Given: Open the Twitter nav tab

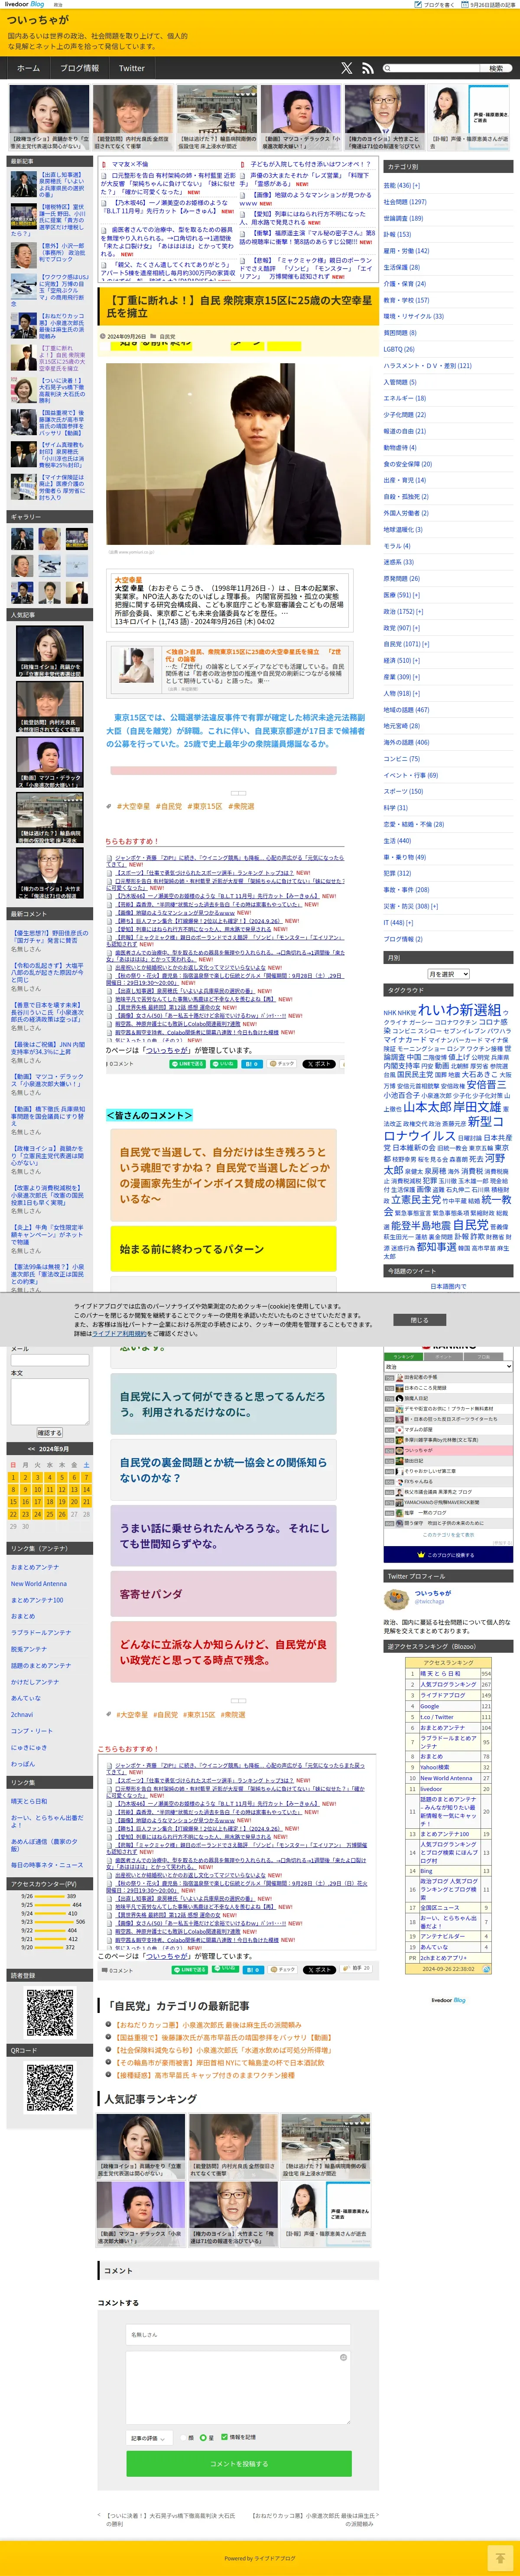Looking at the screenshot, I should [132, 68].
